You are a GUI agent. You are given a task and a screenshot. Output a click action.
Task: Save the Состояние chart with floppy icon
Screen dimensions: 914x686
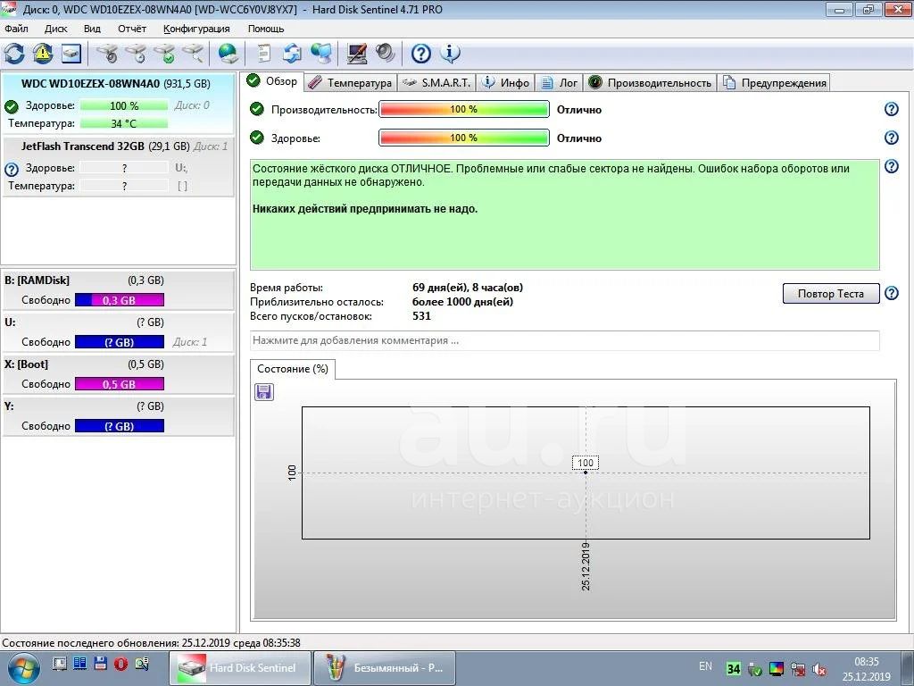point(264,392)
